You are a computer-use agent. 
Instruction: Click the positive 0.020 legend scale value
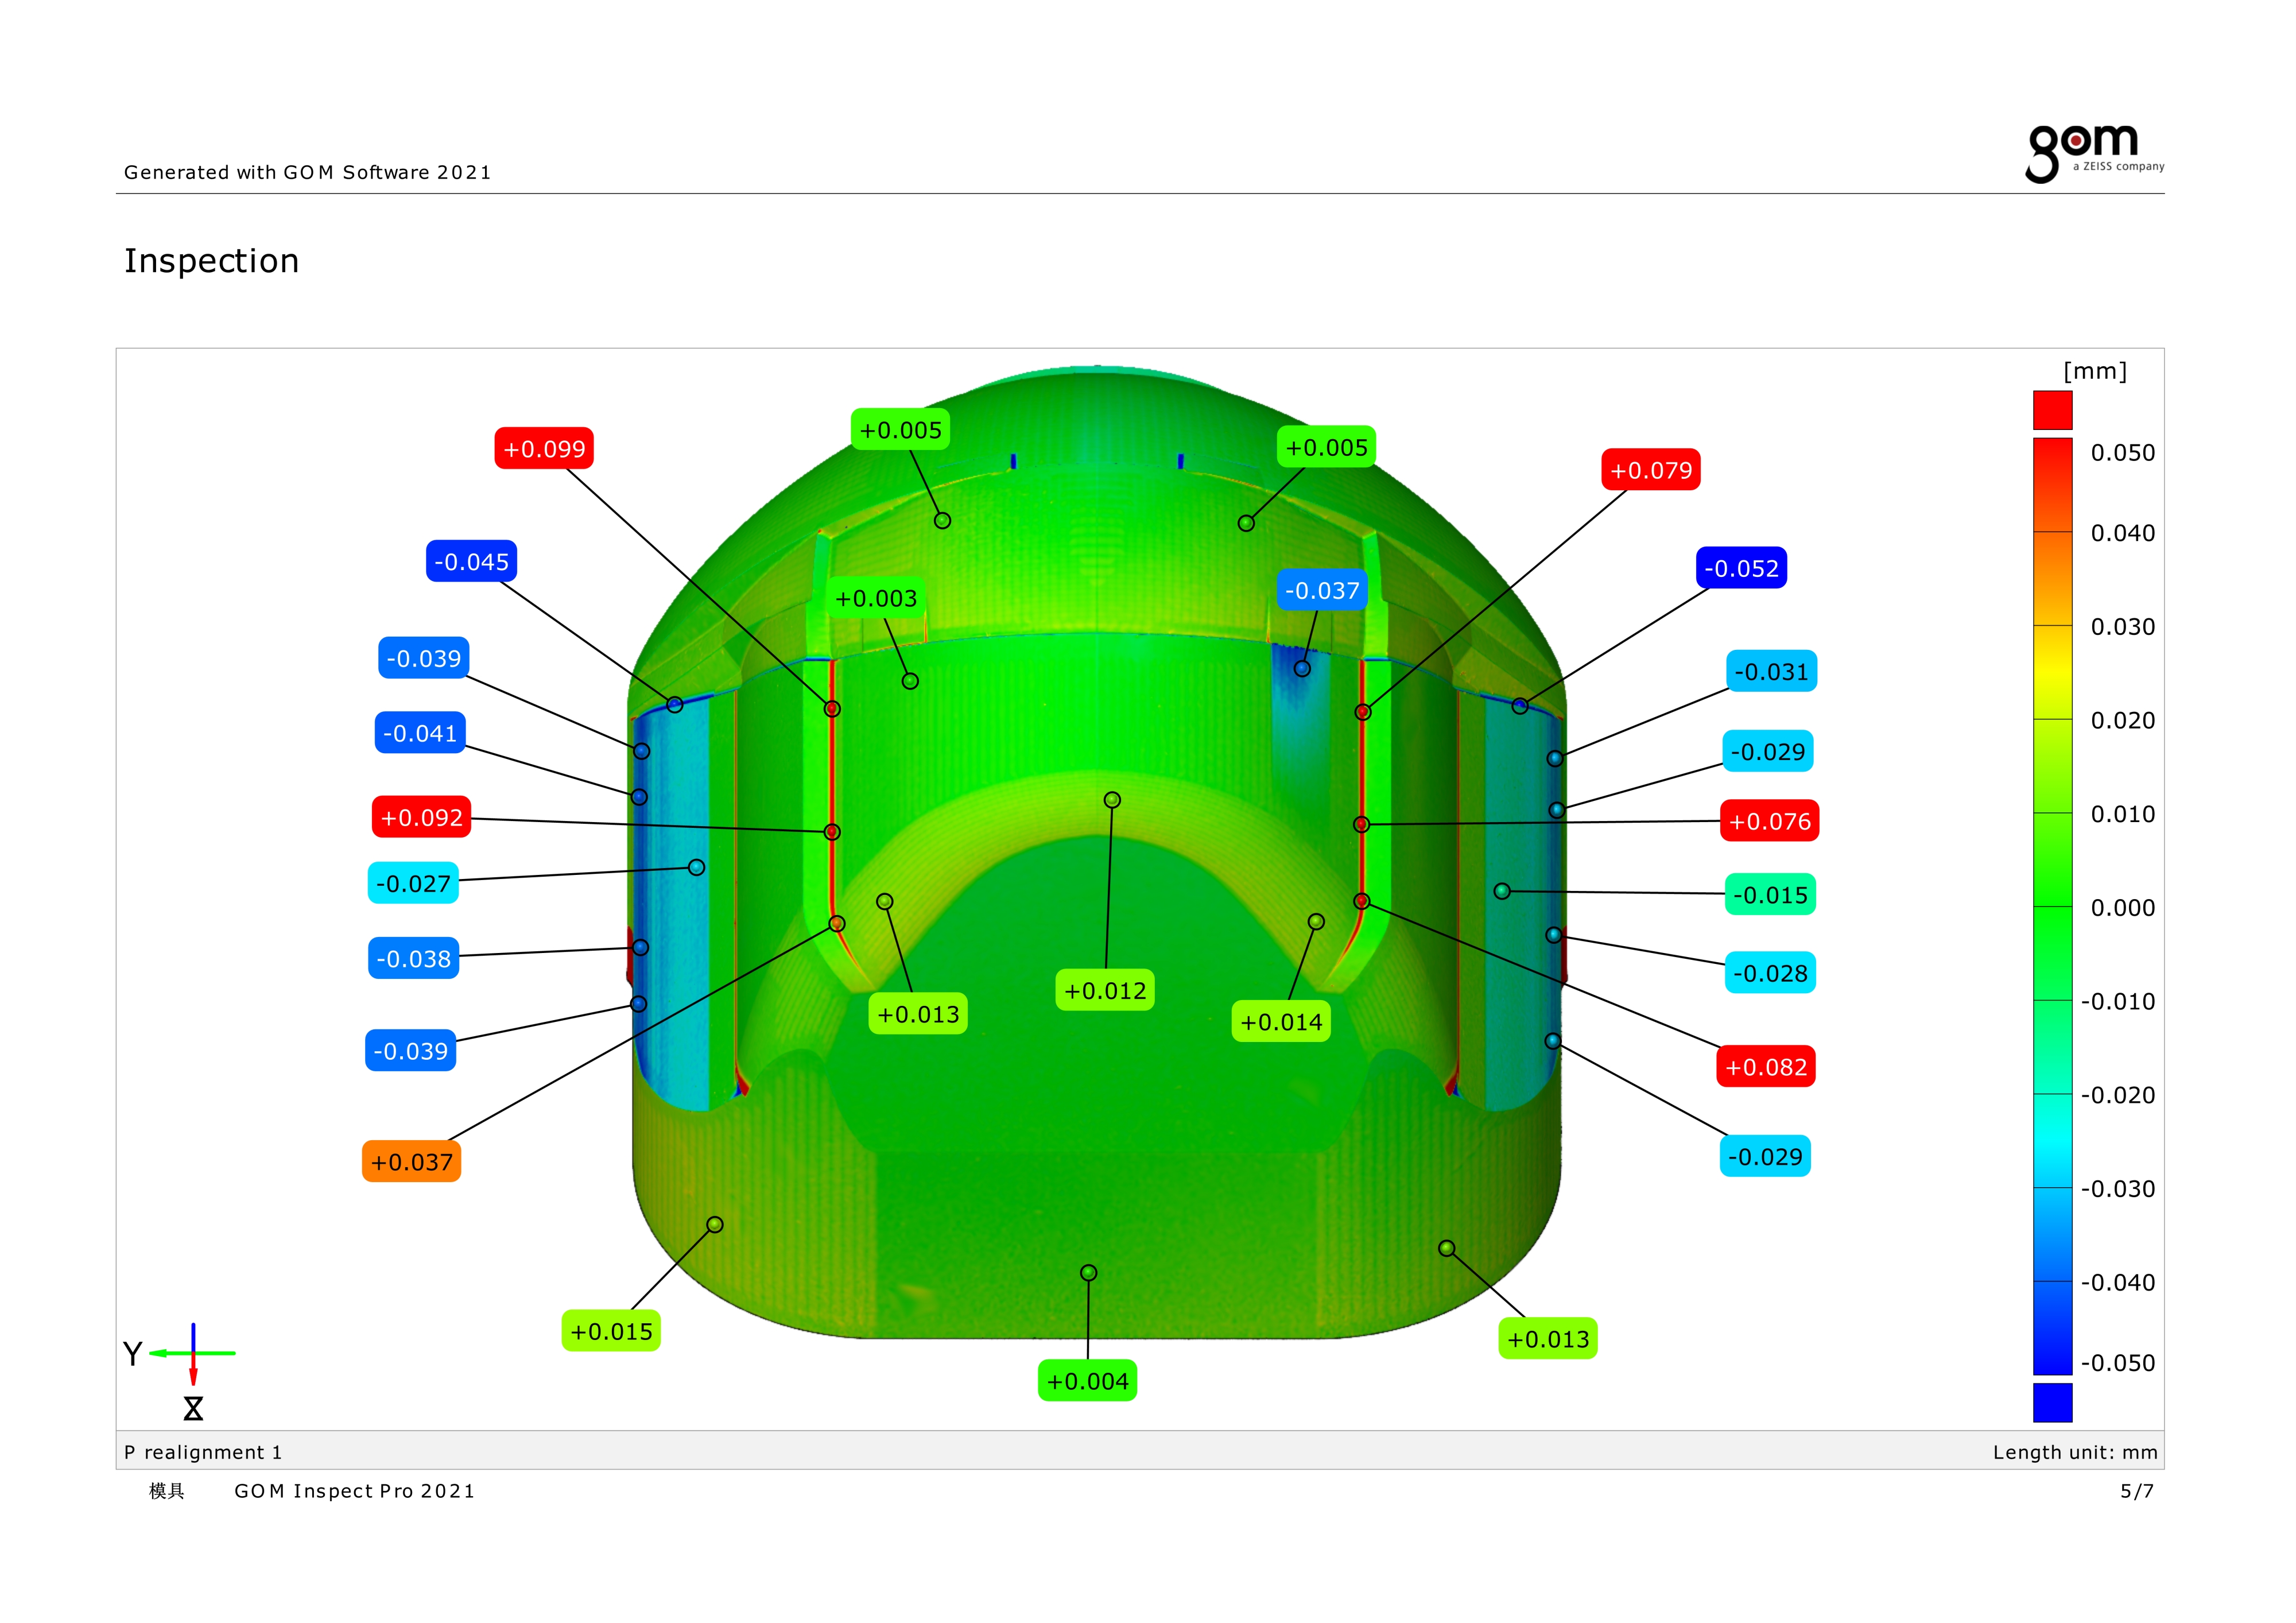2123,720
